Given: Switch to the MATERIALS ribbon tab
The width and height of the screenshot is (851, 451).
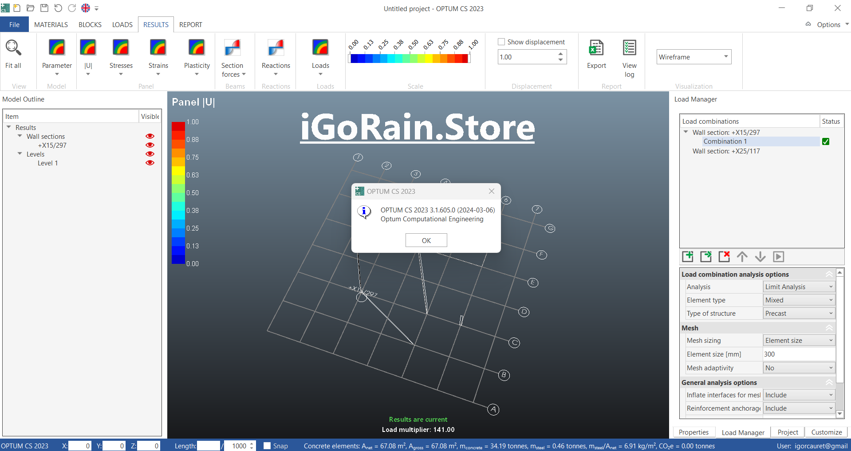Looking at the screenshot, I should (x=51, y=25).
